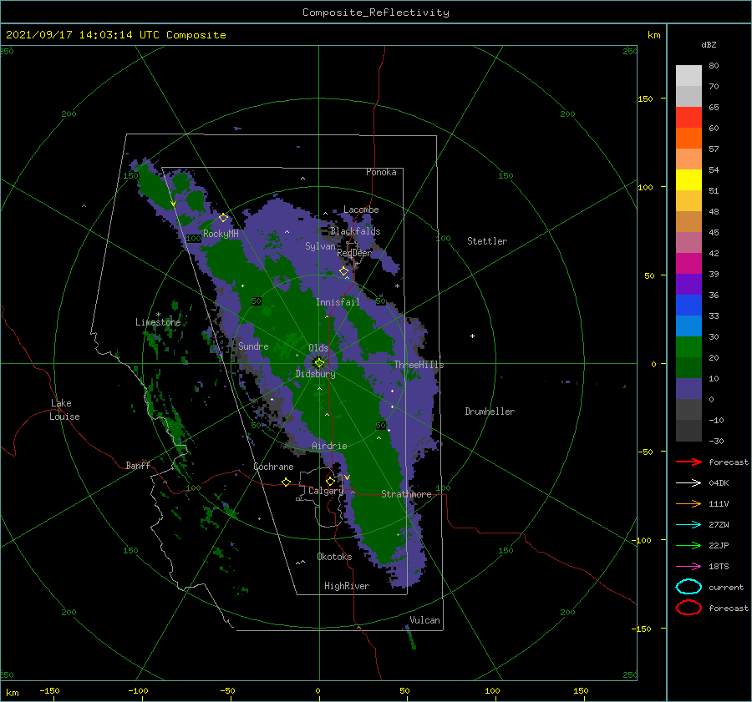Image resolution: width=752 pixels, height=702 pixels.
Task: Click the Blackfalds label
Action: (x=355, y=231)
